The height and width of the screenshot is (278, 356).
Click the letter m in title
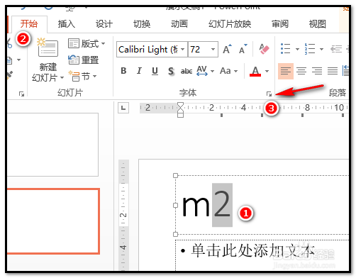click(x=196, y=207)
